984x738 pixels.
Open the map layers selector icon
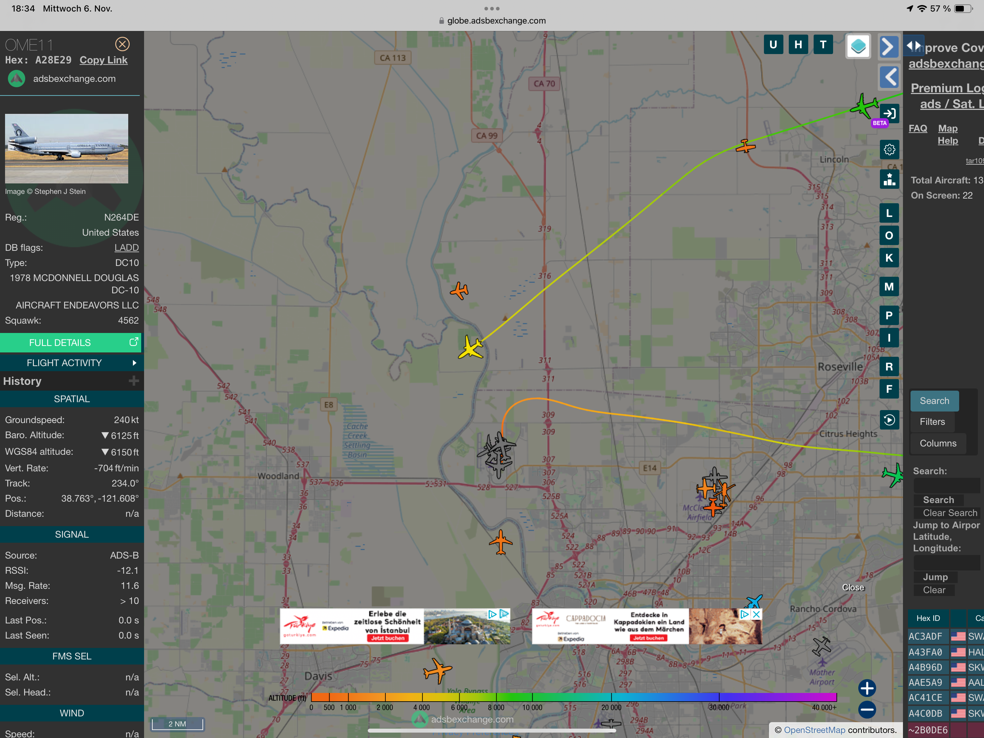tap(858, 46)
